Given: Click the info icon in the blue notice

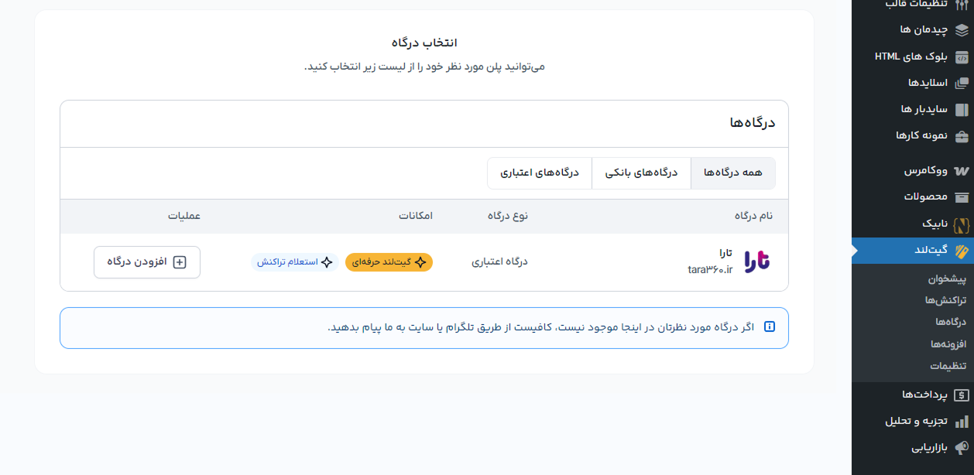Looking at the screenshot, I should [770, 327].
